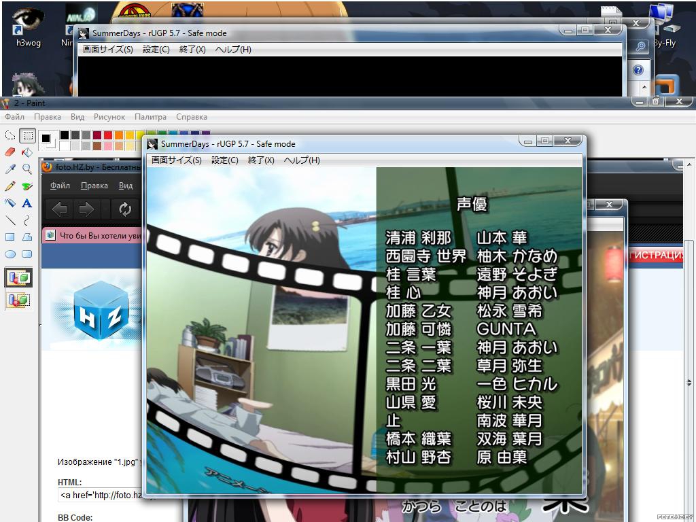Open Paint's Палитра menu
696x522 pixels.
(x=150, y=117)
